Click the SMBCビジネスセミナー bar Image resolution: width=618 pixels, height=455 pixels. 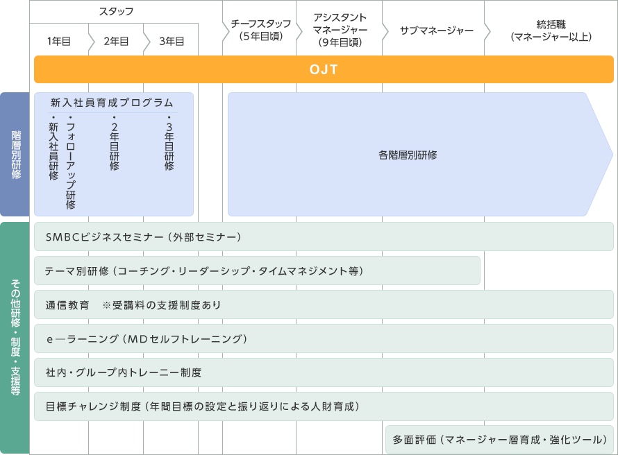[324, 237]
